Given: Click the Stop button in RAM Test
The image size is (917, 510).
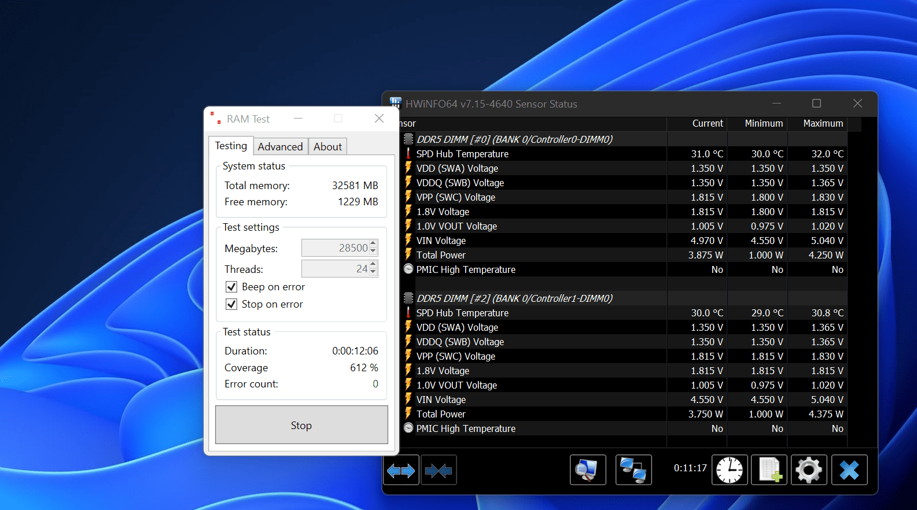Looking at the screenshot, I should tap(301, 425).
